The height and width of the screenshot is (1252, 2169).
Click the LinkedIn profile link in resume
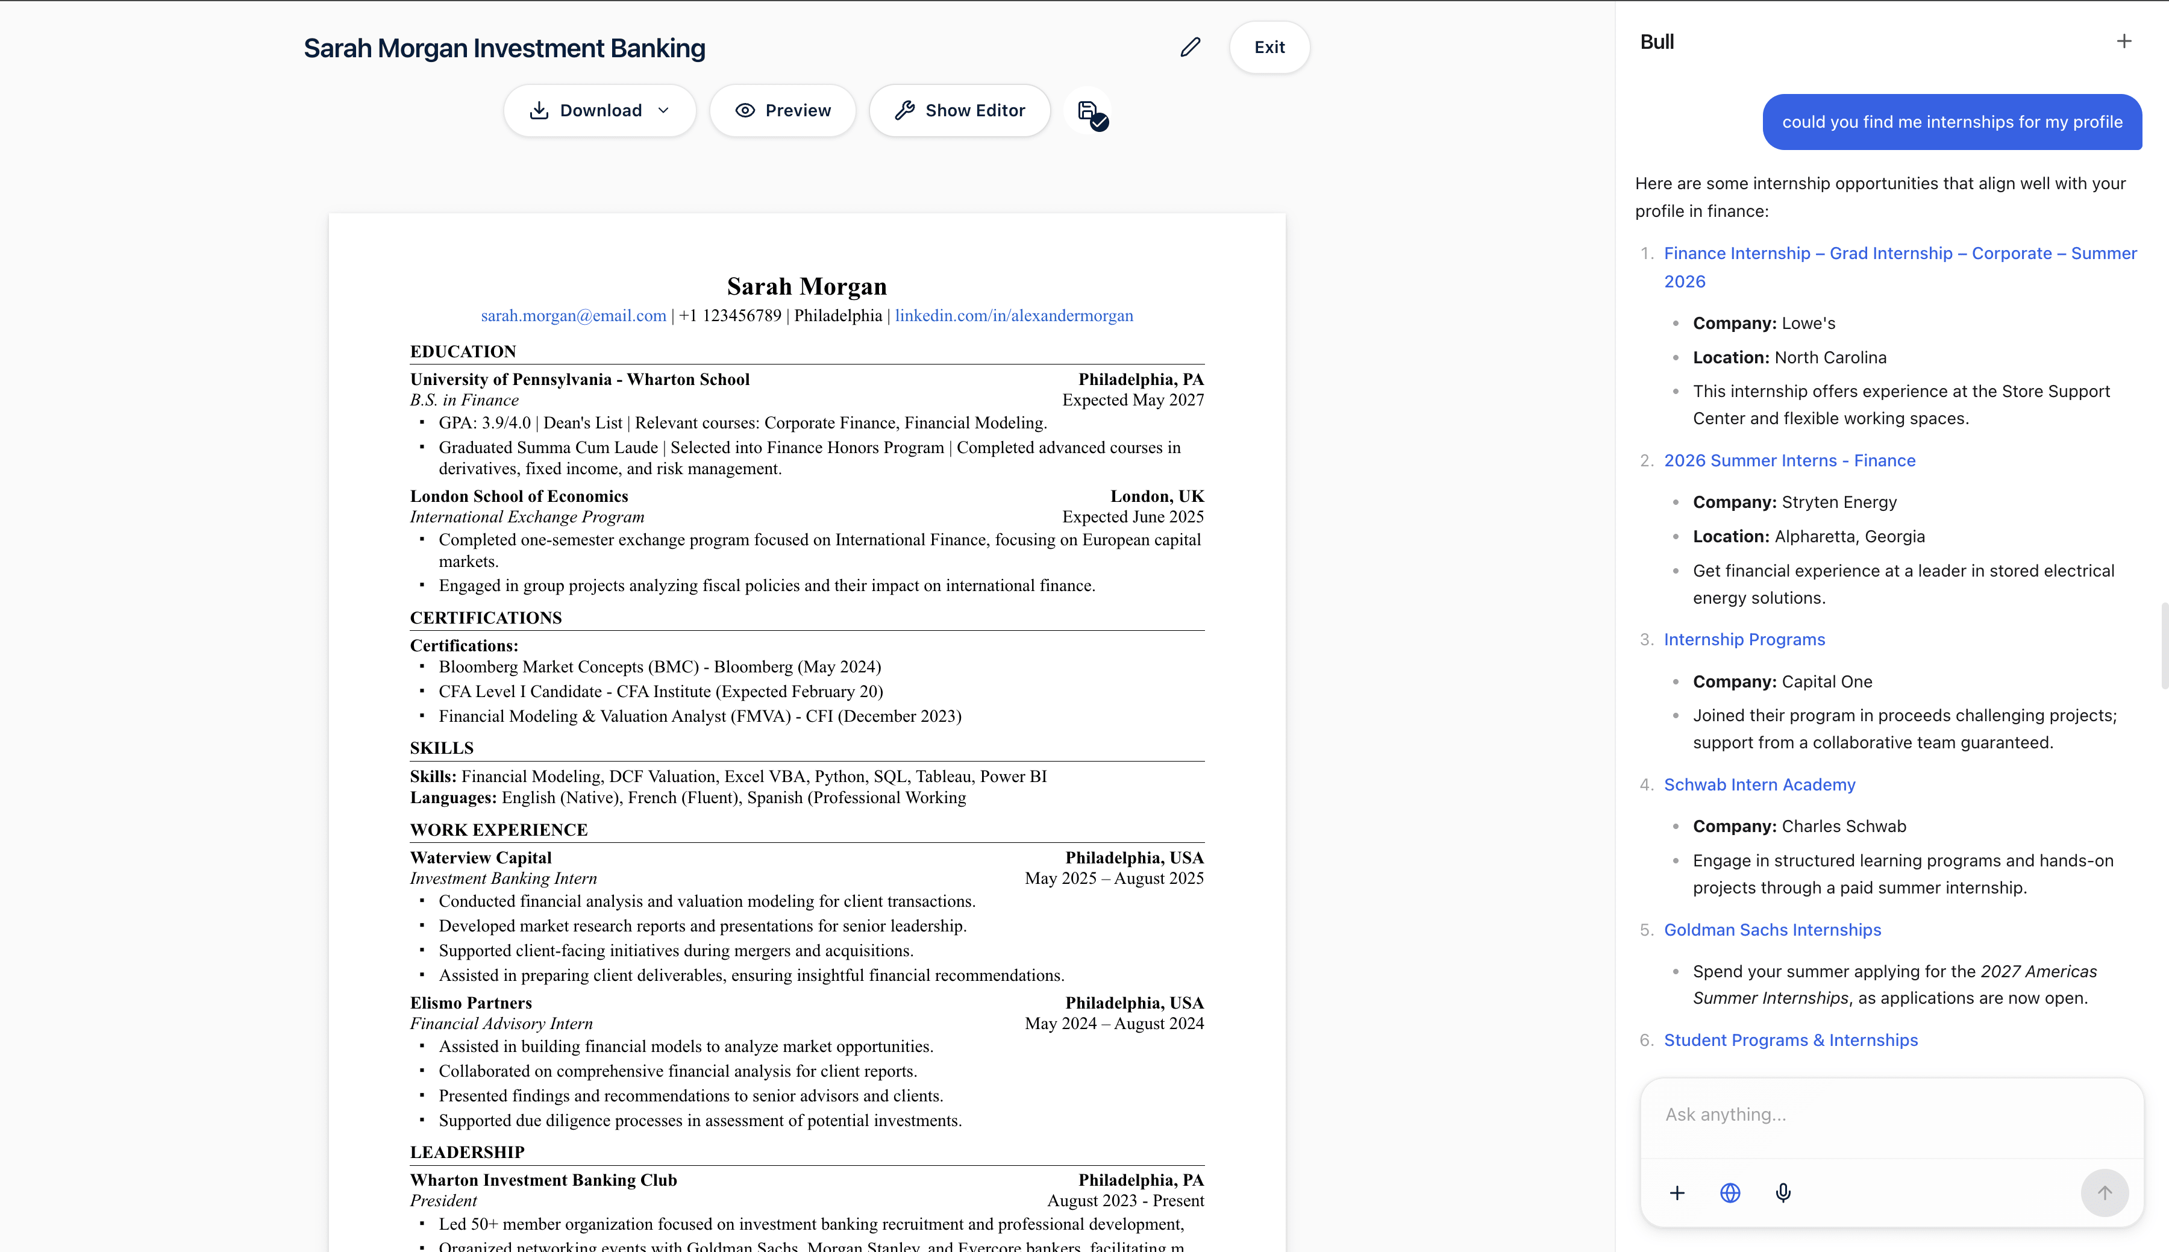(x=1013, y=316)
